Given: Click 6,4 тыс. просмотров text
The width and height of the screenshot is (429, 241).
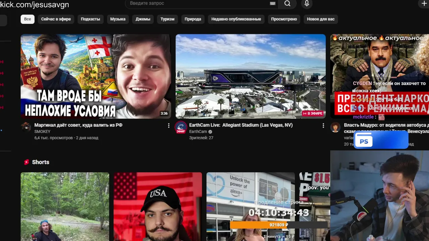Looking at the screenshot, I should click(54, 138).
